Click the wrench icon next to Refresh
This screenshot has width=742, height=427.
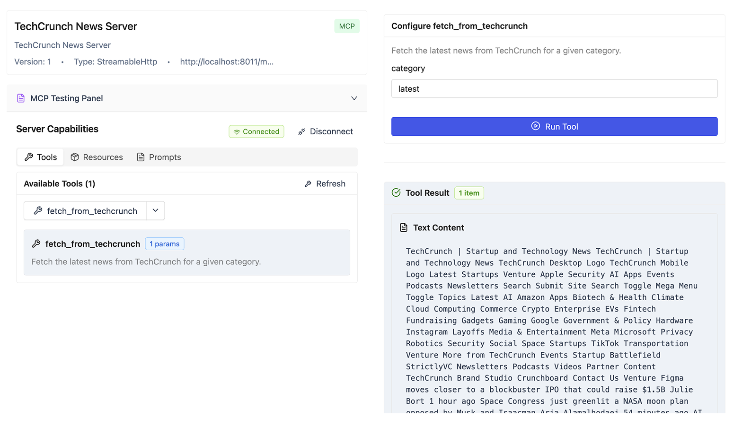(308, 184)
